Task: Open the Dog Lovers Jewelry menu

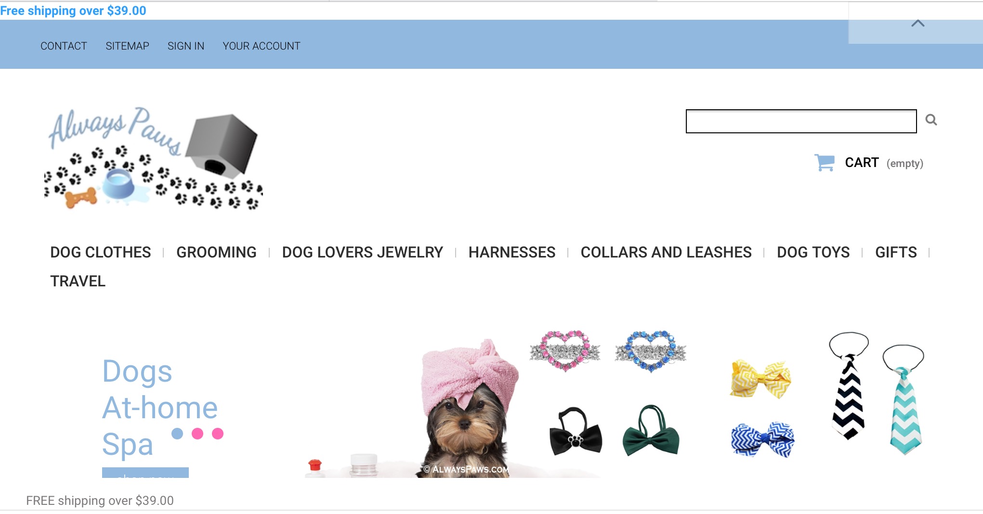Action: pos(362,252)
